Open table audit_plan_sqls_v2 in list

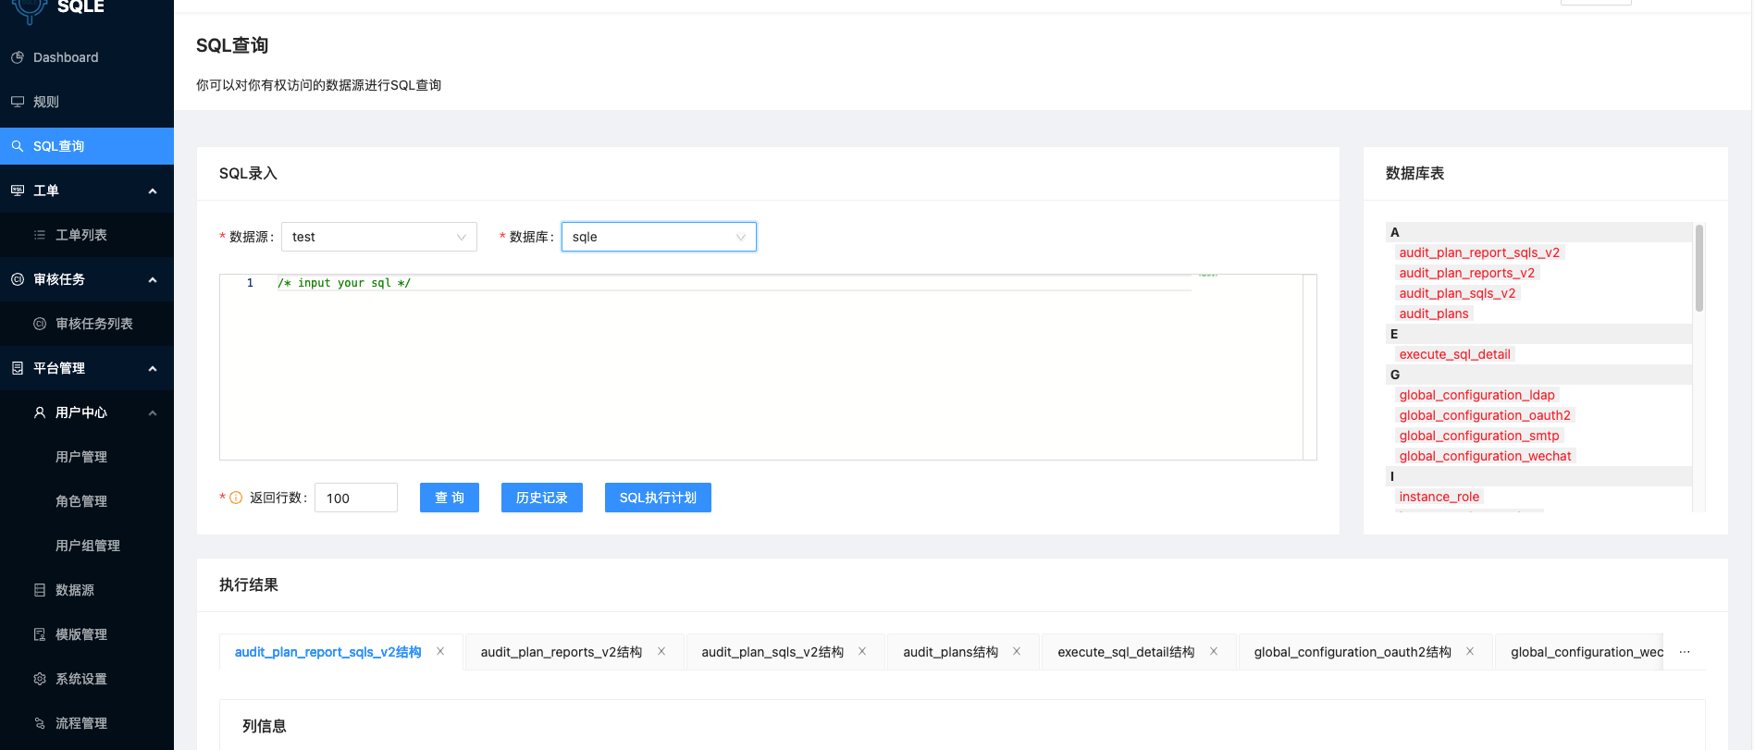click(x=1457, y=293)
